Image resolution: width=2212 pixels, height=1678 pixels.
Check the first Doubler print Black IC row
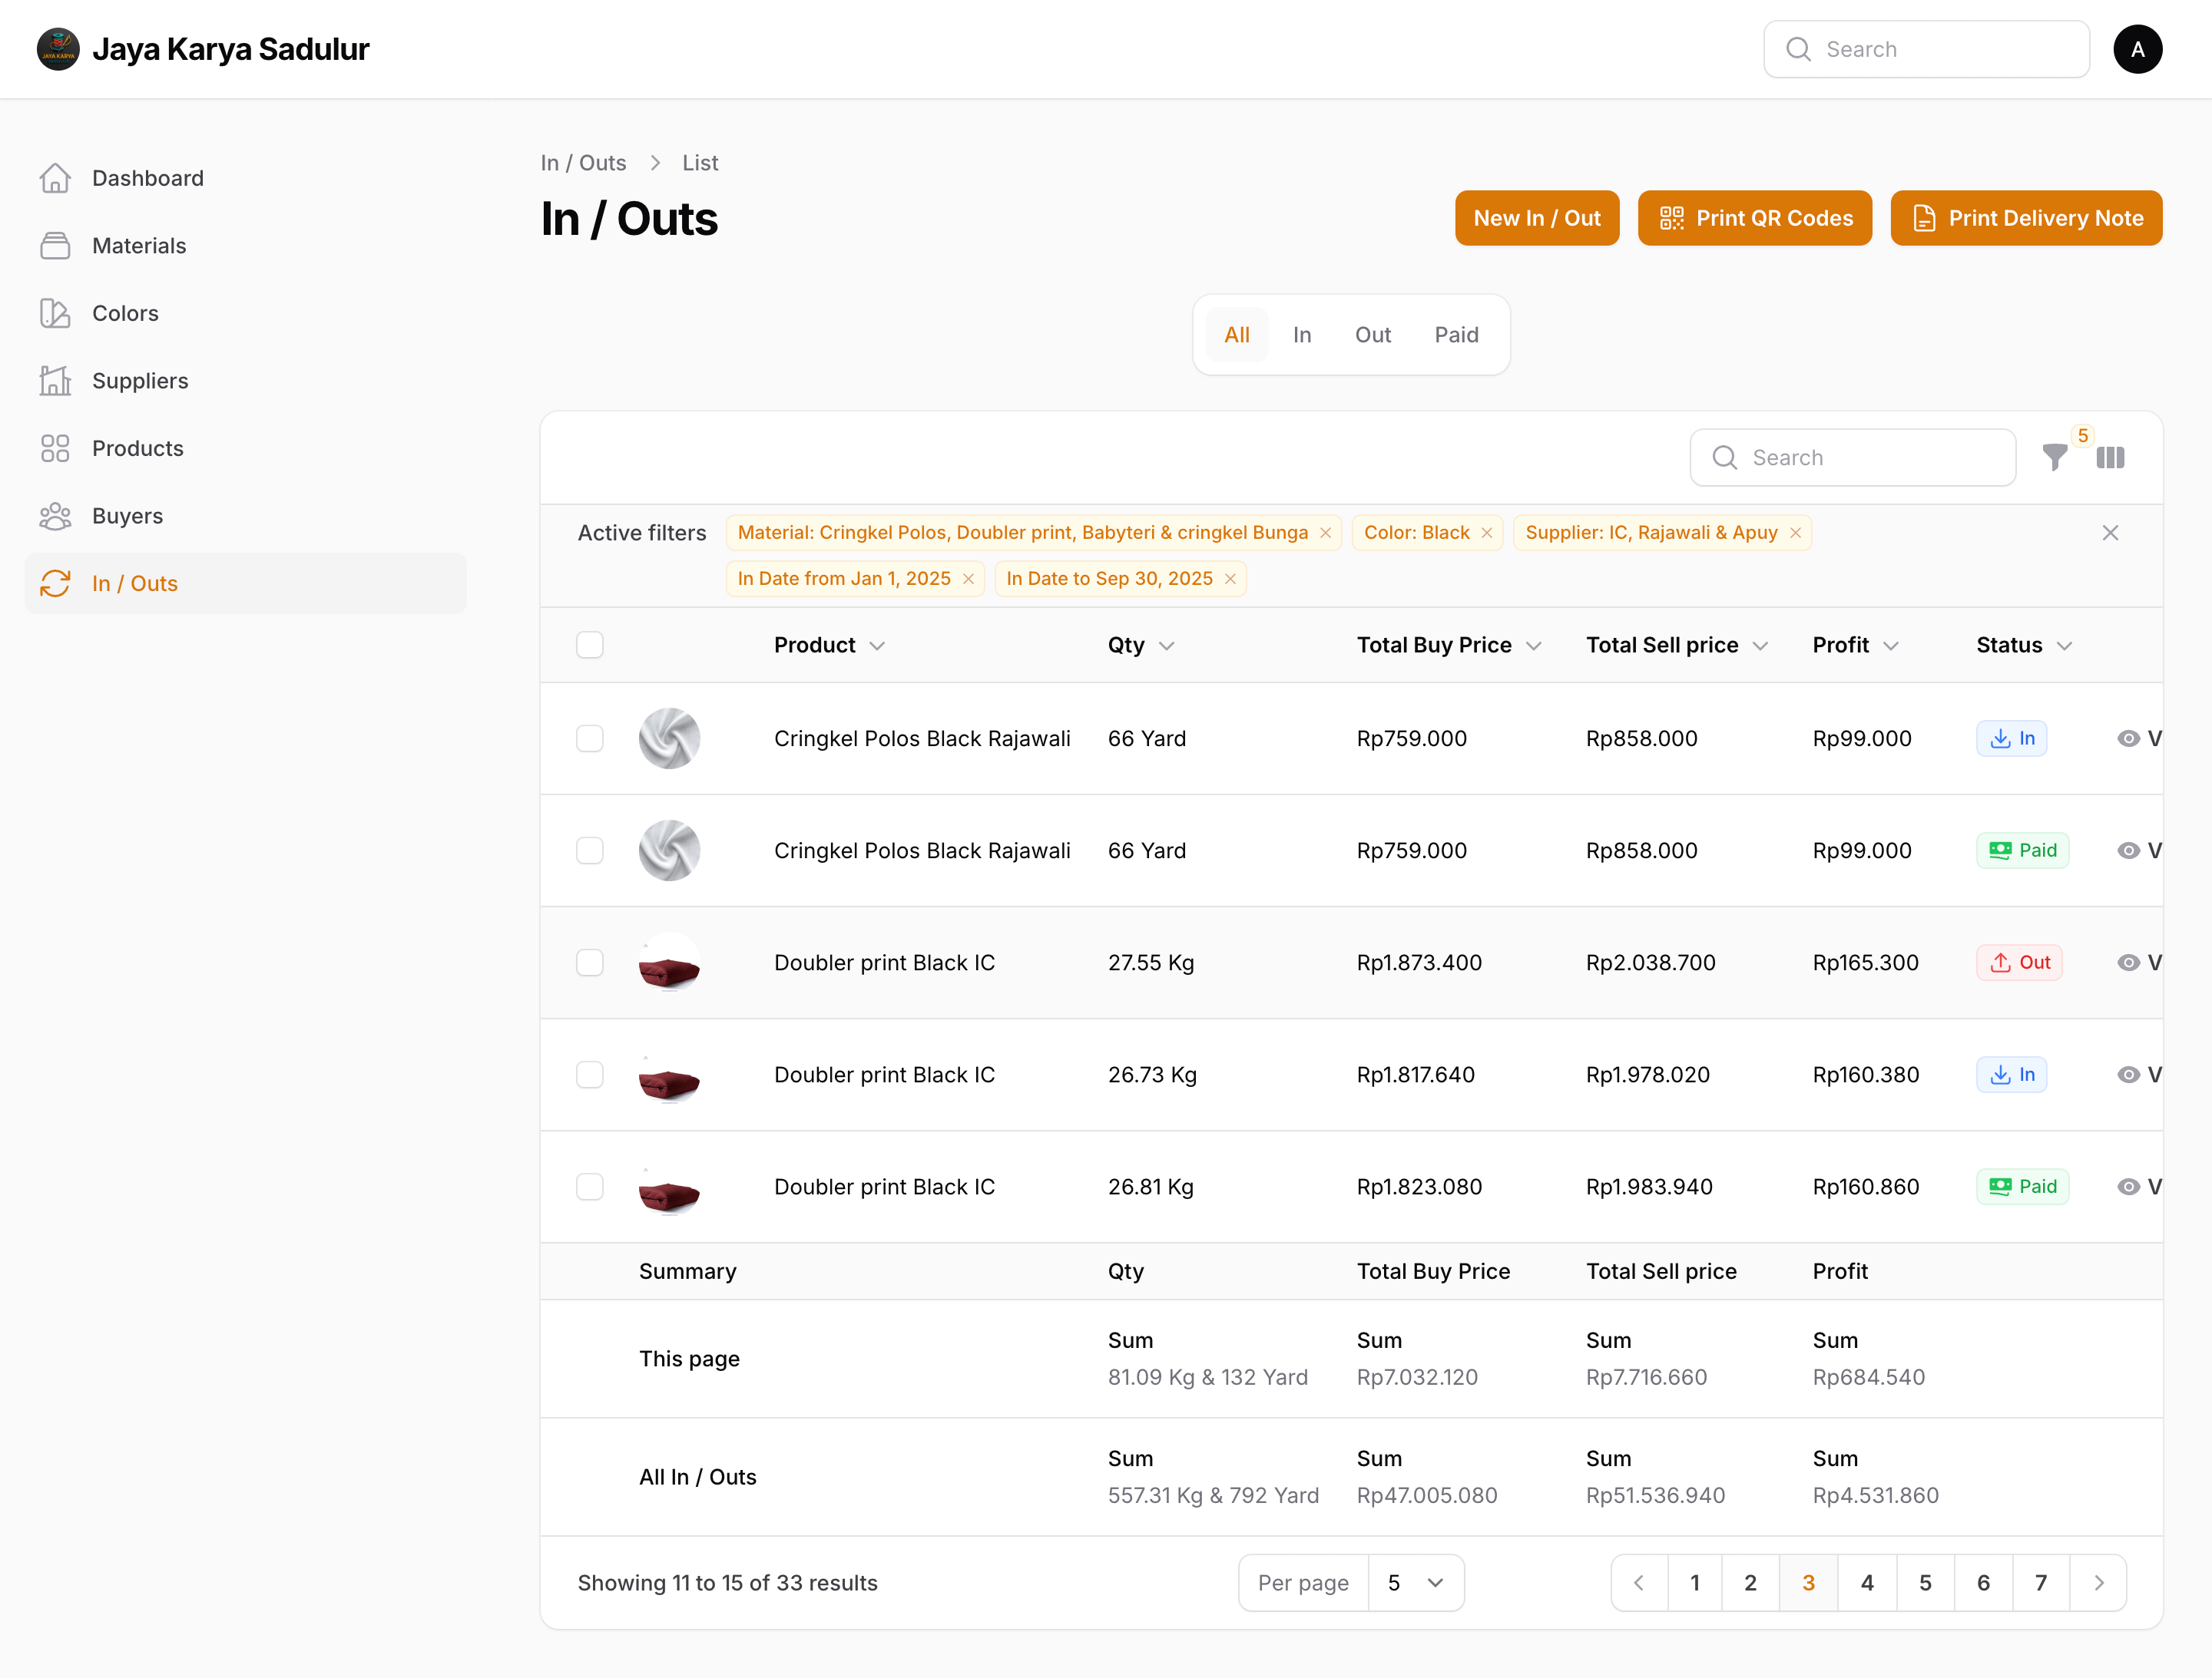(x=590, y=963)
